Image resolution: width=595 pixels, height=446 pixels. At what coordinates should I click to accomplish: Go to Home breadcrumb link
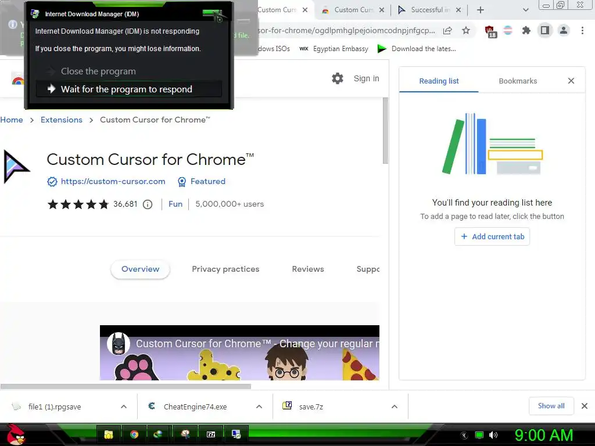click(x=12, y=120)
